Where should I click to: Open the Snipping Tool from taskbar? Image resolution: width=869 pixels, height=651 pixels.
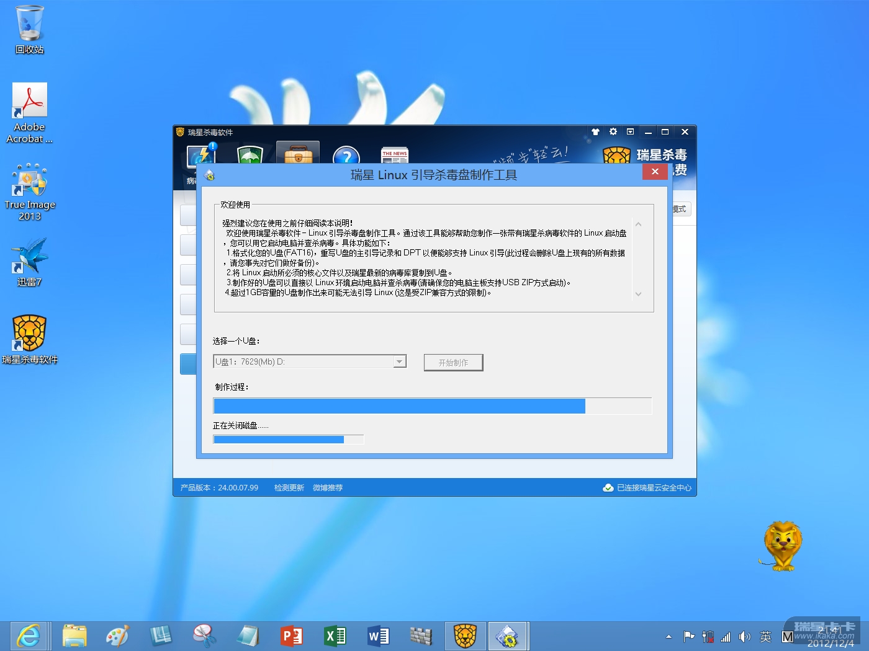click(204, 636)
